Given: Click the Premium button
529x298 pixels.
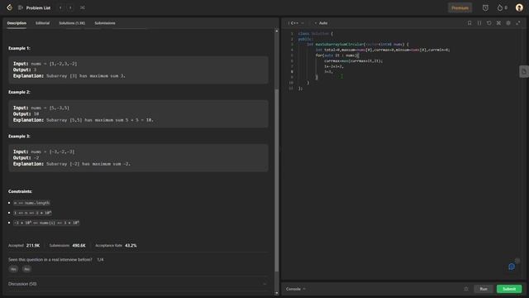Looking at the screenshot, I should click(x=460, y=7).
